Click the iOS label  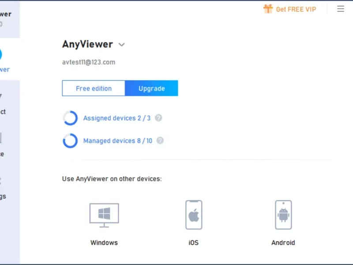194,242
